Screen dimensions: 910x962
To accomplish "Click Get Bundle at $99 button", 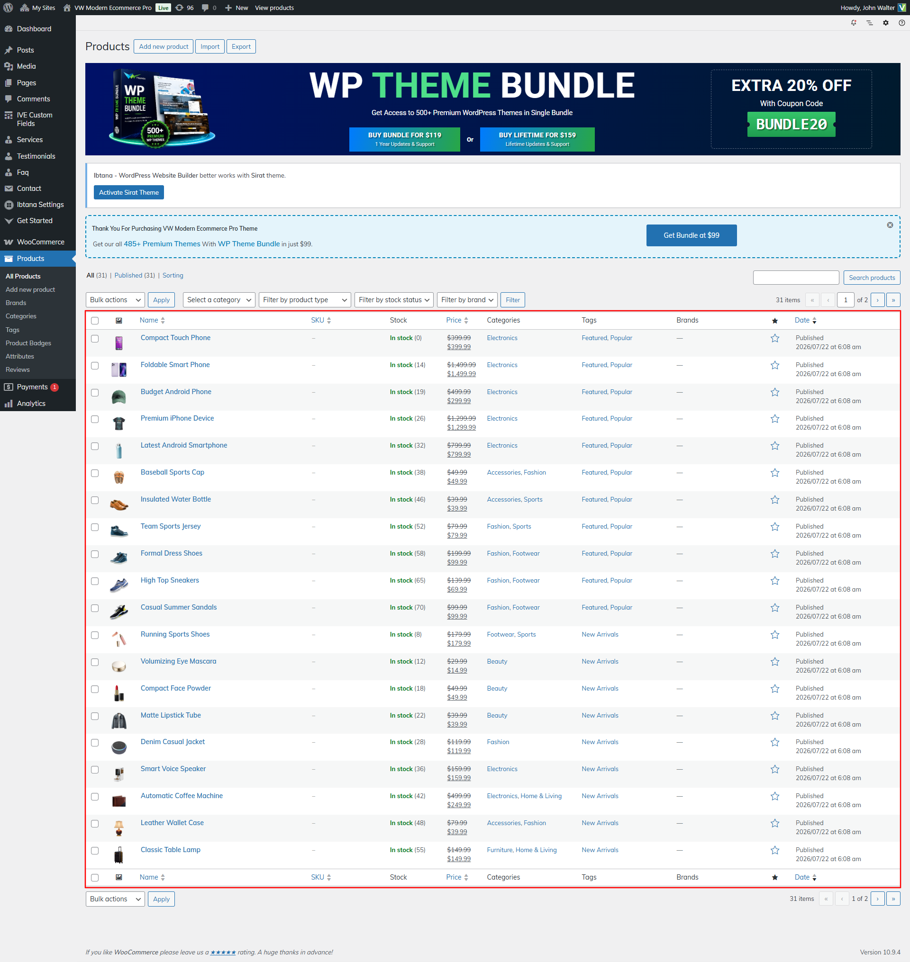I will (691, 235).
